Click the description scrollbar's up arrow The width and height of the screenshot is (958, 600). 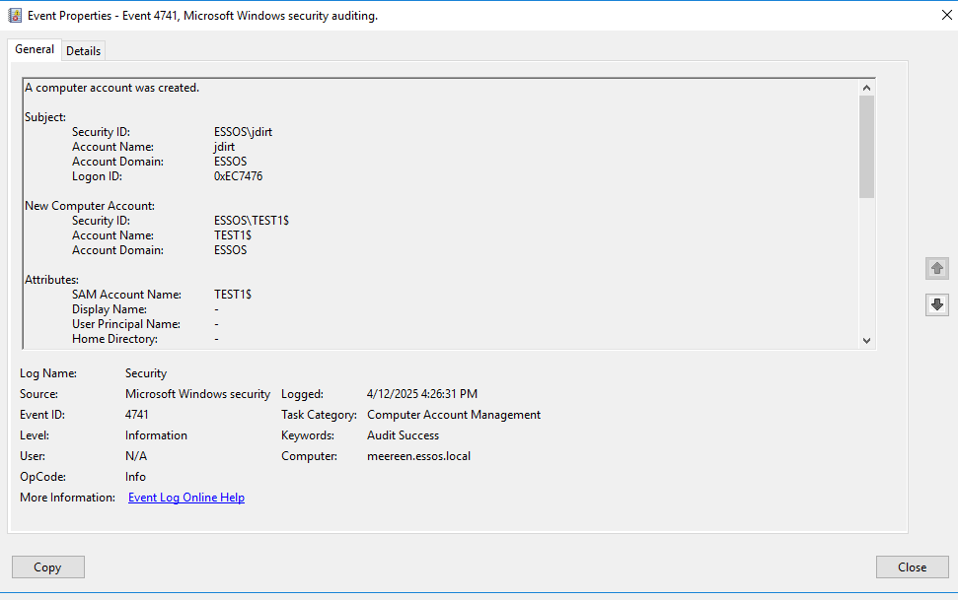(x=866, y=88)
